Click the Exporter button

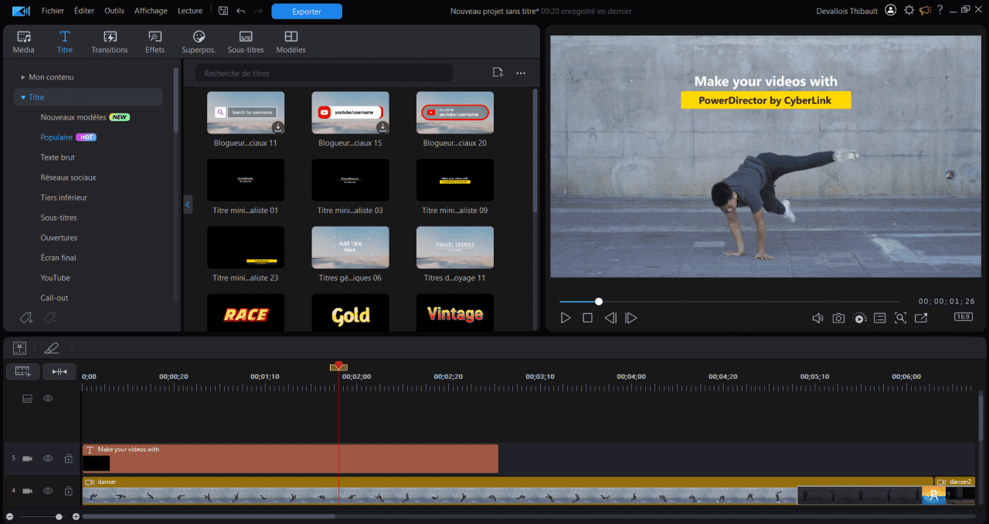(x=307, y=11)
